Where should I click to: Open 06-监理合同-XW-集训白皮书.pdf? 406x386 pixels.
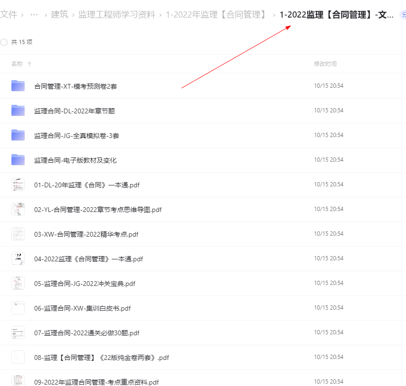coord(82,308)
